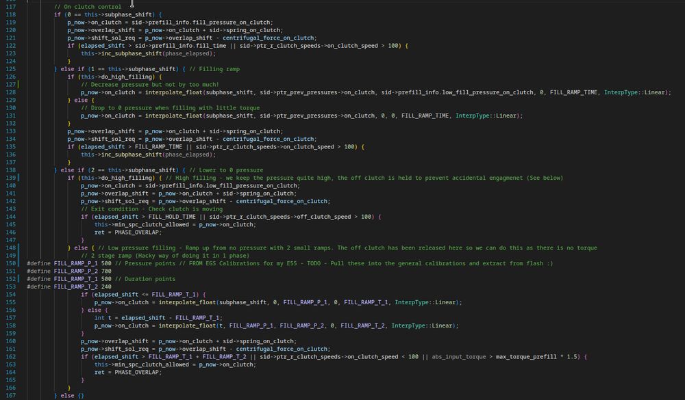The height and width of the screenshot is (400, 685).
Task: Click line number 154 in the gutter
Action: (10, 295)
